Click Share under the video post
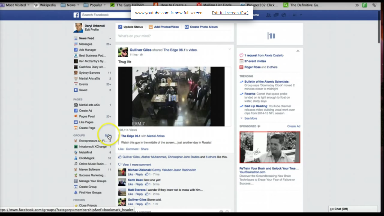The width and height of the screenshot is (384, 216). tap(144, 149)
